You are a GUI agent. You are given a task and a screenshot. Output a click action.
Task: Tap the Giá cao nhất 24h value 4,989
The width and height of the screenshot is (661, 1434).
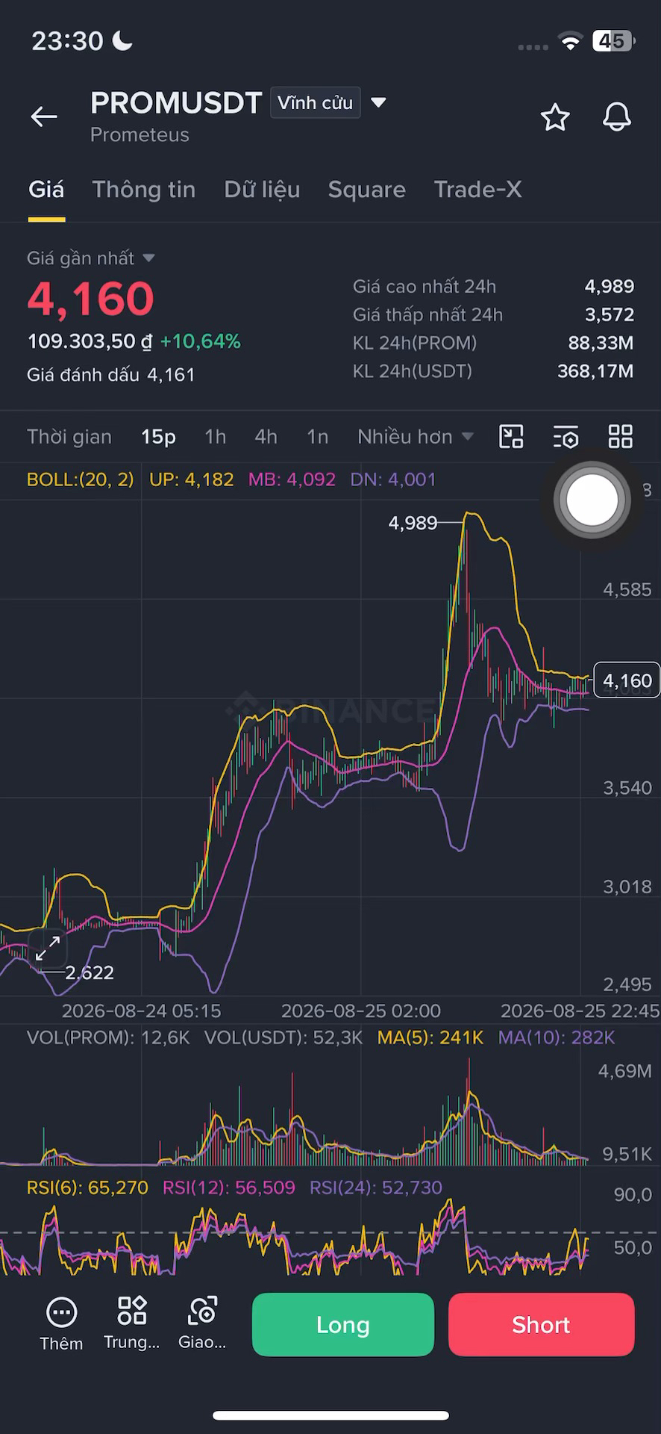click(x=610, y=287)
